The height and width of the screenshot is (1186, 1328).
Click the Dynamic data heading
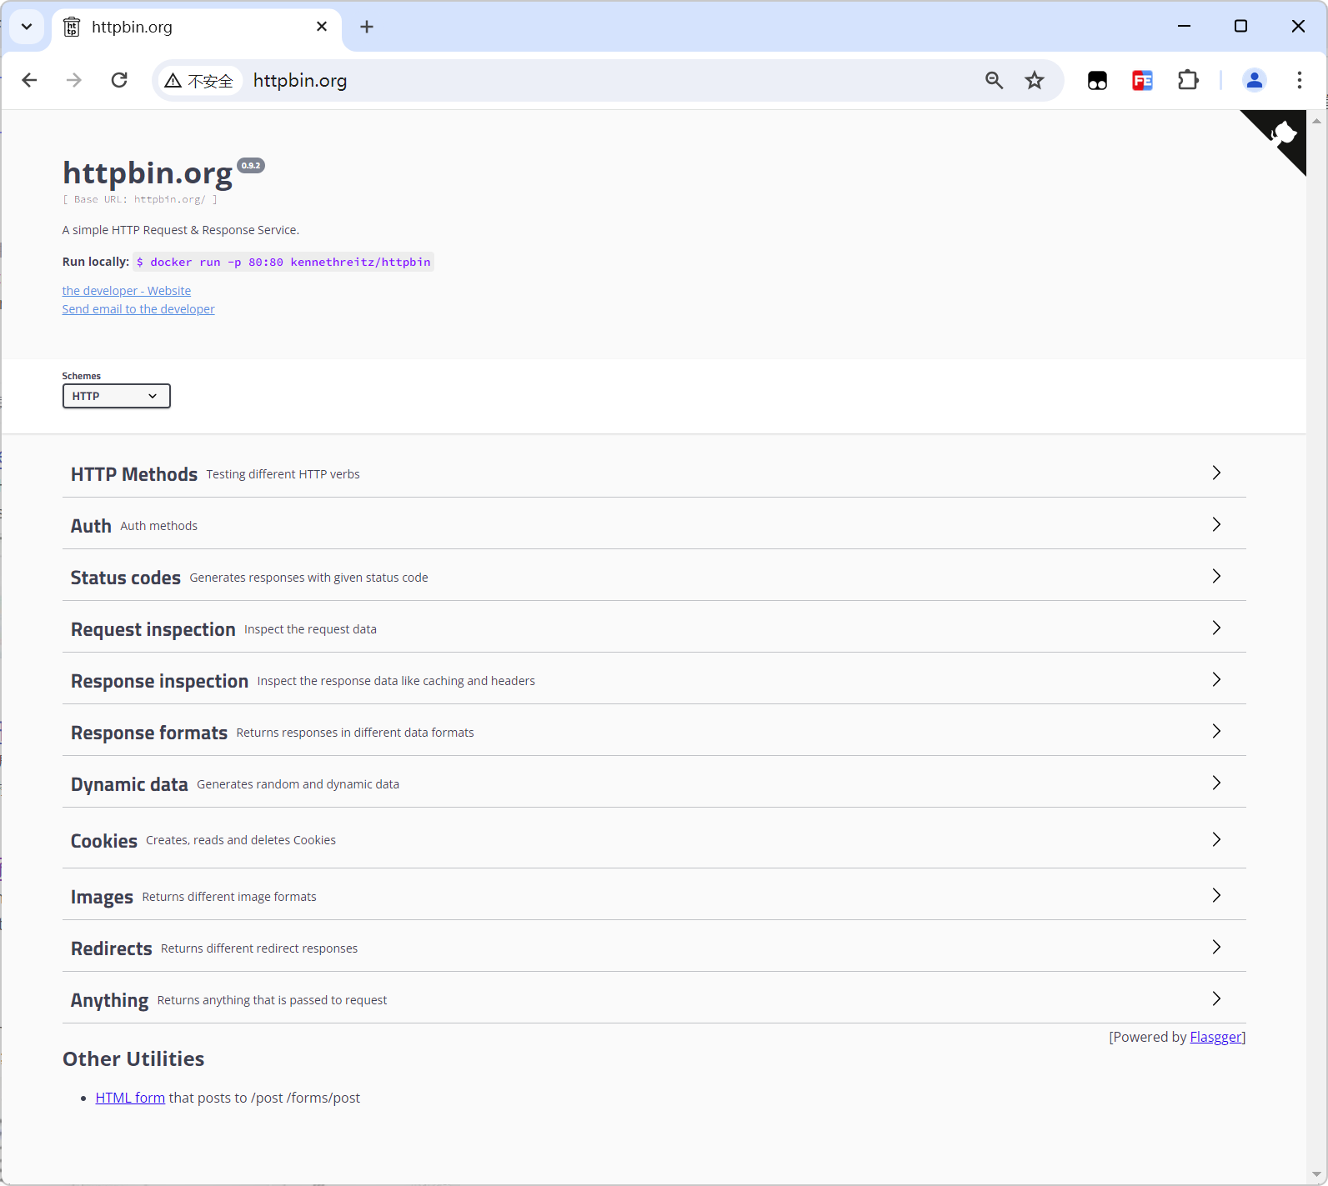pyautogui.click(x=129, y=784)
